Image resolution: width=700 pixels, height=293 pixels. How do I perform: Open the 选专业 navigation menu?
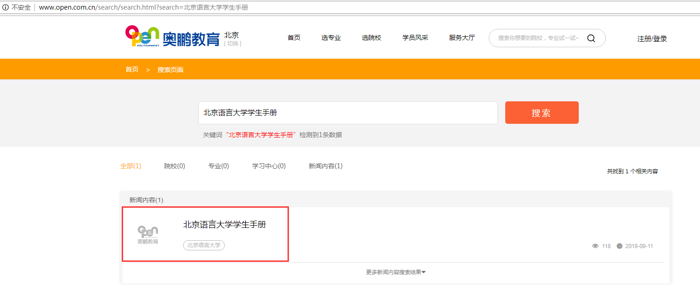tap(331, 38)
